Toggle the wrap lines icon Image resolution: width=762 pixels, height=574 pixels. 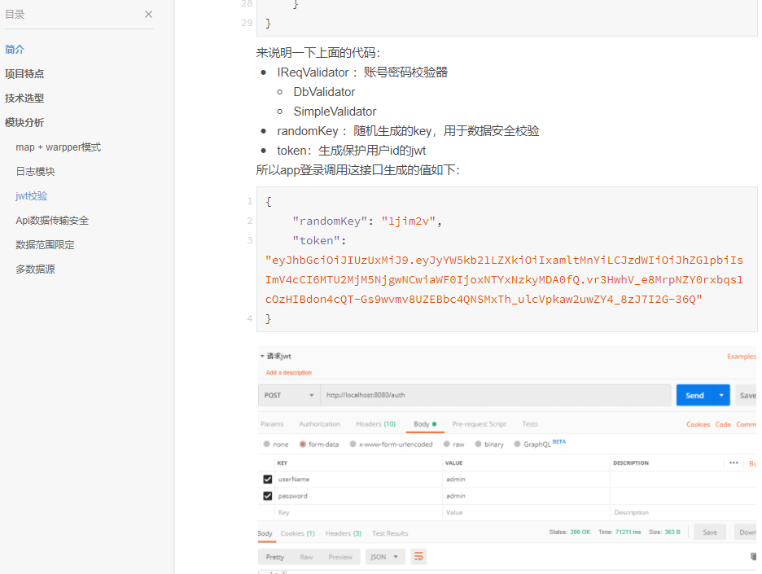pyautogui.click(x=418, y=557)
